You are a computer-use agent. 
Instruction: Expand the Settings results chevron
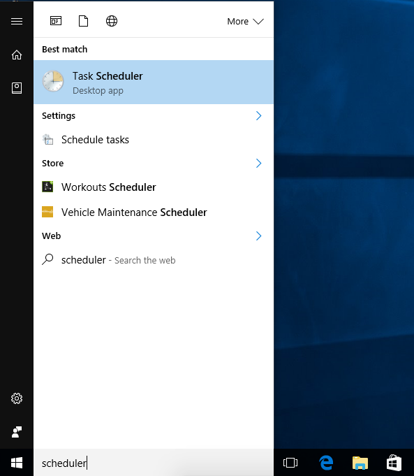click(259, 115)
